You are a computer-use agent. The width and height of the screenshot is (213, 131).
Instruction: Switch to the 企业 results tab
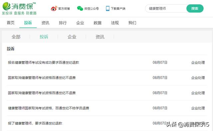tap(72, 37)
